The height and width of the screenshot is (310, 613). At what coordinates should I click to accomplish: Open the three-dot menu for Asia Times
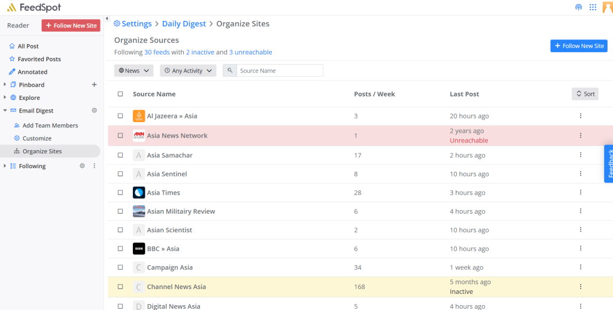tap(580, 193)
